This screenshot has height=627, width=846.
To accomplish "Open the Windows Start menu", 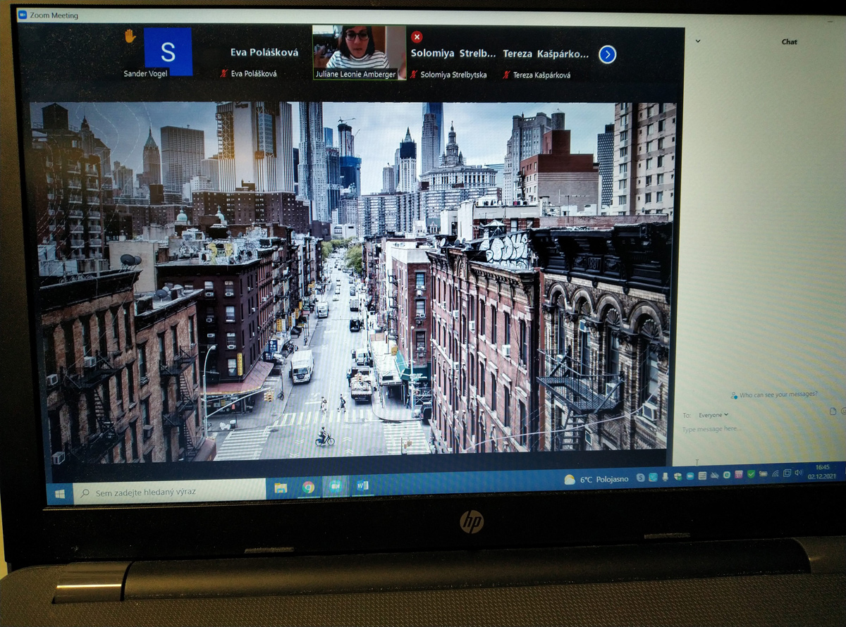I will [59, 494].
